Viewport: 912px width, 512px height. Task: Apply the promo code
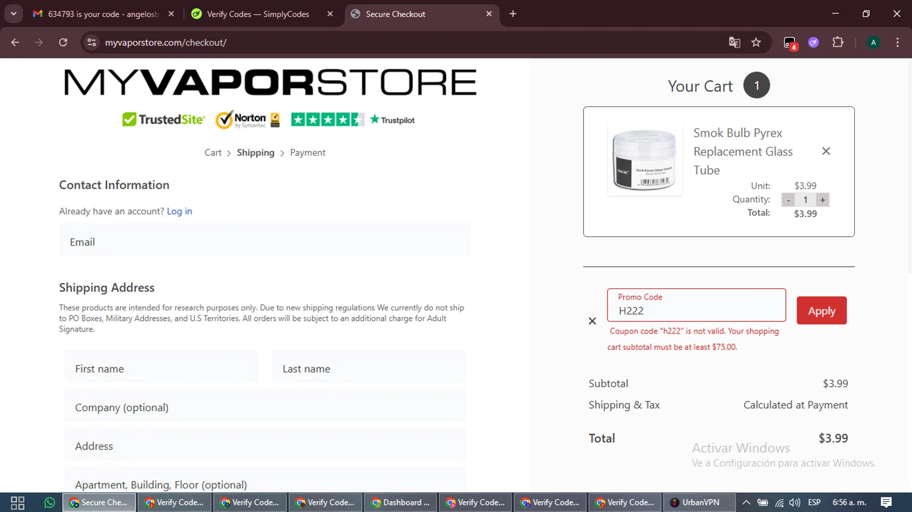pyautogui.click(x=821, y=310)
